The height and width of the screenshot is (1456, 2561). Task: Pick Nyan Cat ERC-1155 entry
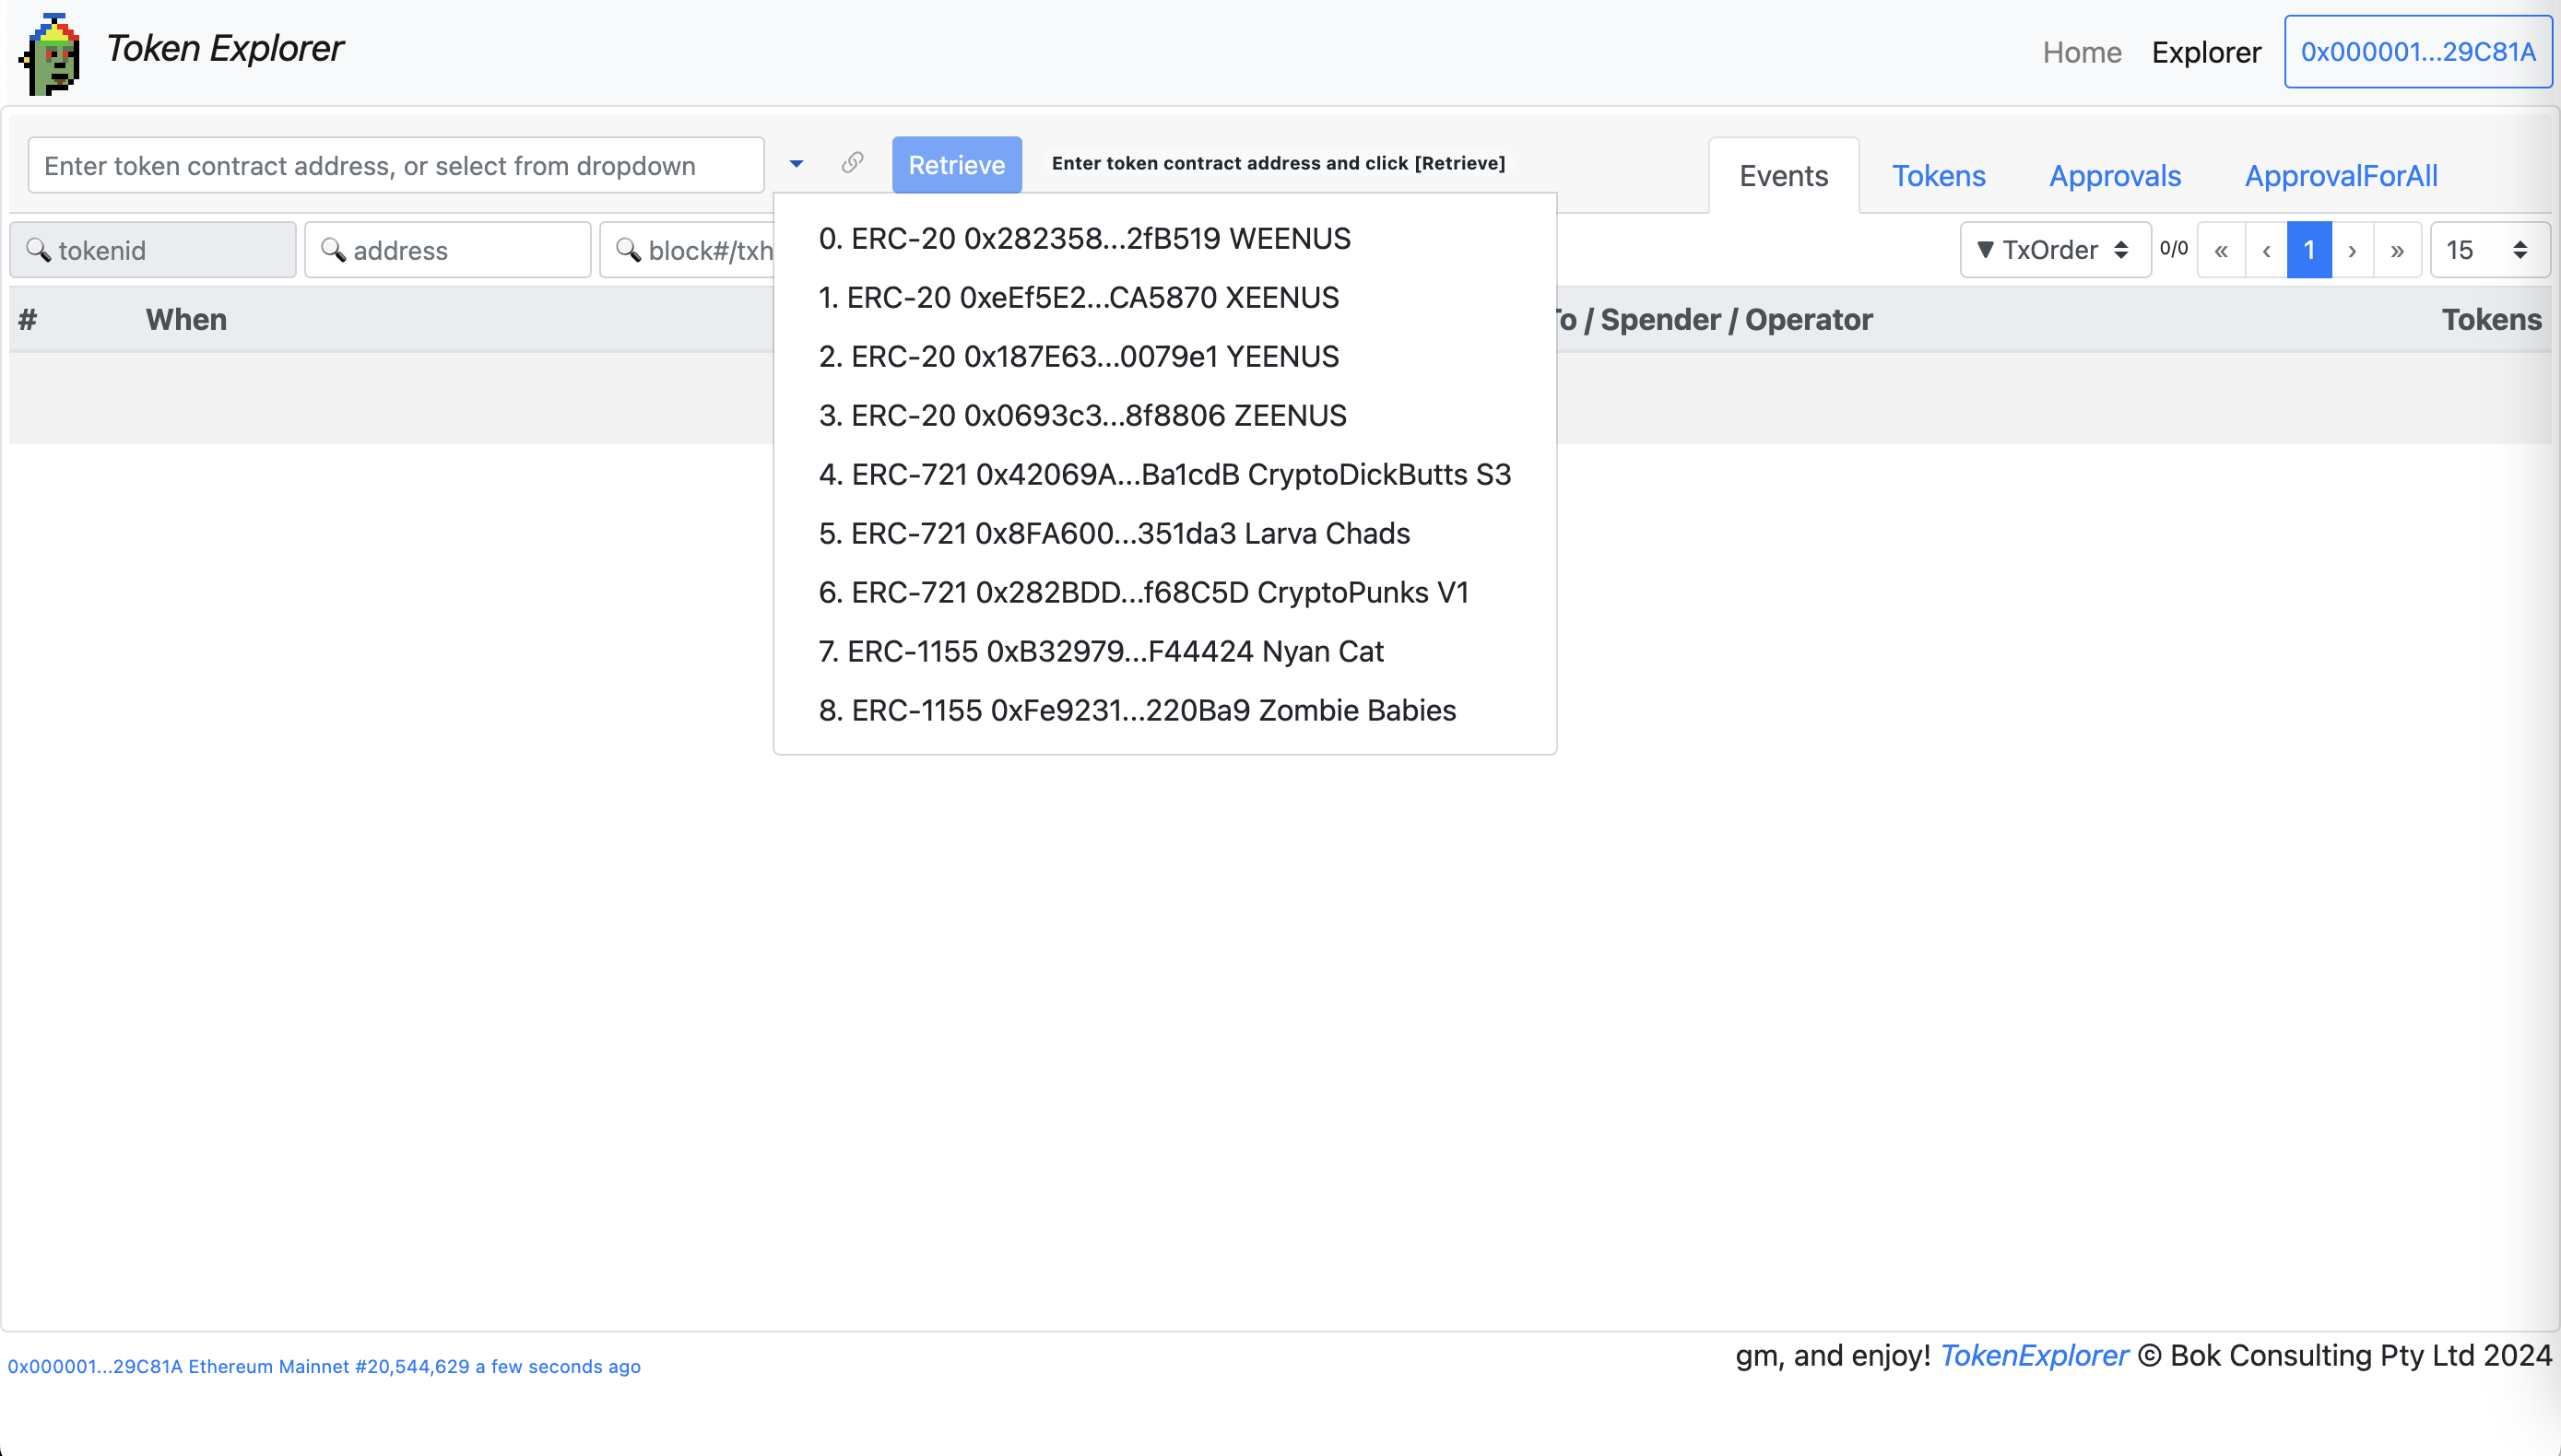tap(1101, 651)
